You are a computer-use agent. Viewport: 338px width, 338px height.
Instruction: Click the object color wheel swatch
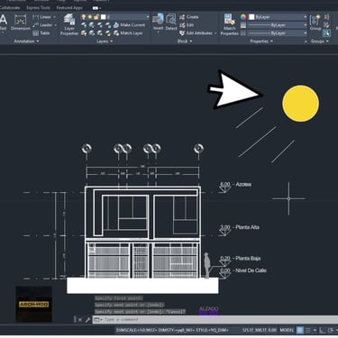(x=243, y=17)
